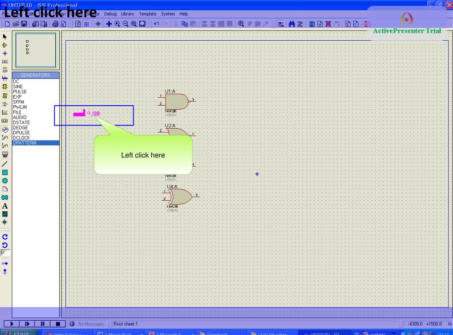Click the Stop simulation button
This screenshot has width=453, height=335.
[x=58, y=324]
